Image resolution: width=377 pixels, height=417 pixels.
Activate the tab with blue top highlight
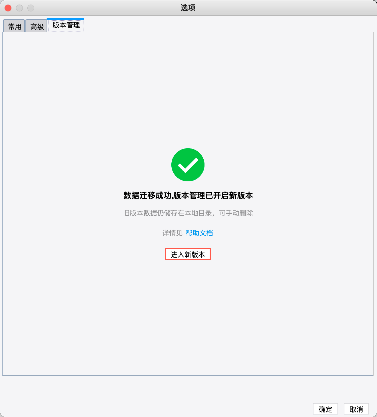tap(66, 25)
